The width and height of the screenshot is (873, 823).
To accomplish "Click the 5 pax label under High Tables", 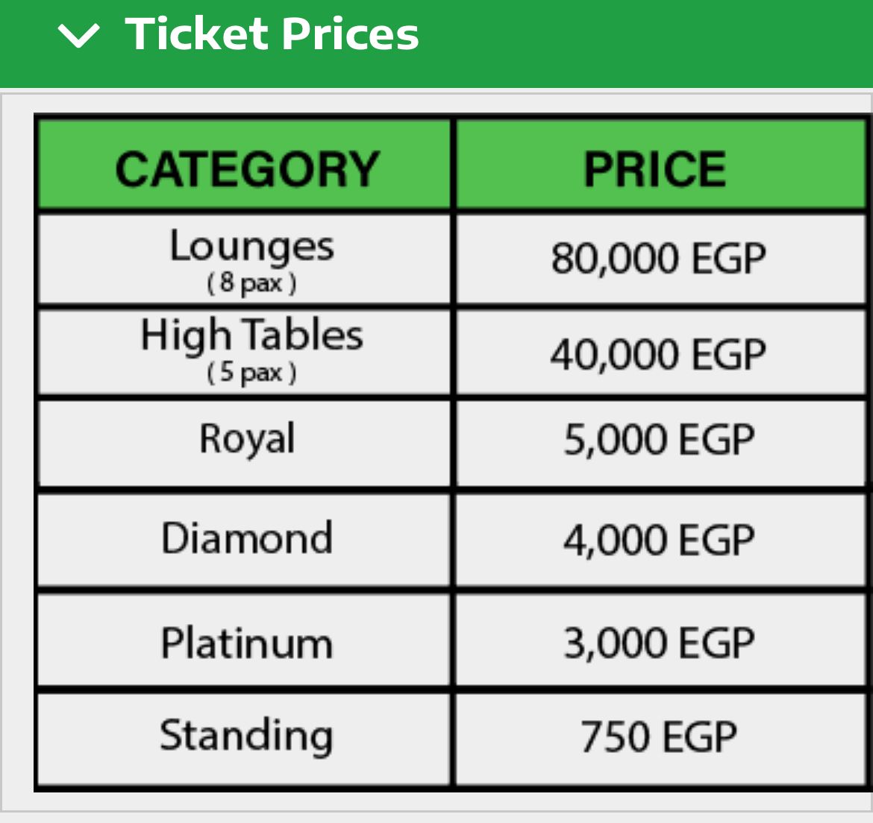I will coord(251,373).
